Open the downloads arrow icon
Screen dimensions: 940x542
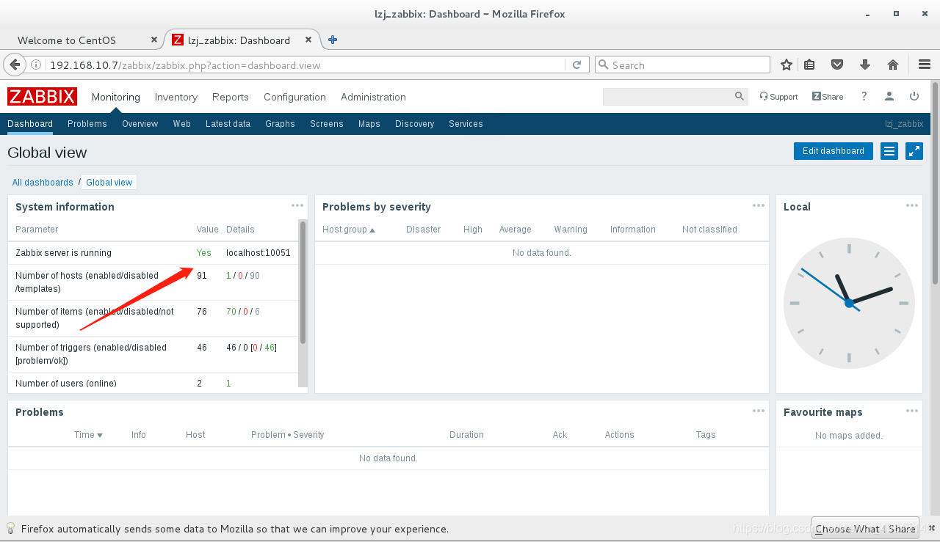click(865, 65)
